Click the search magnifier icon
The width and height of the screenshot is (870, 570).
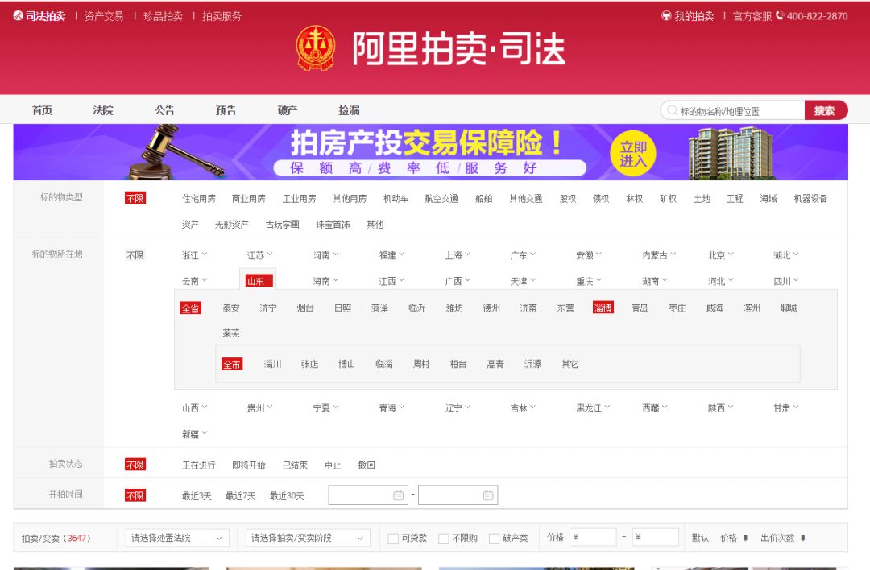672,110
